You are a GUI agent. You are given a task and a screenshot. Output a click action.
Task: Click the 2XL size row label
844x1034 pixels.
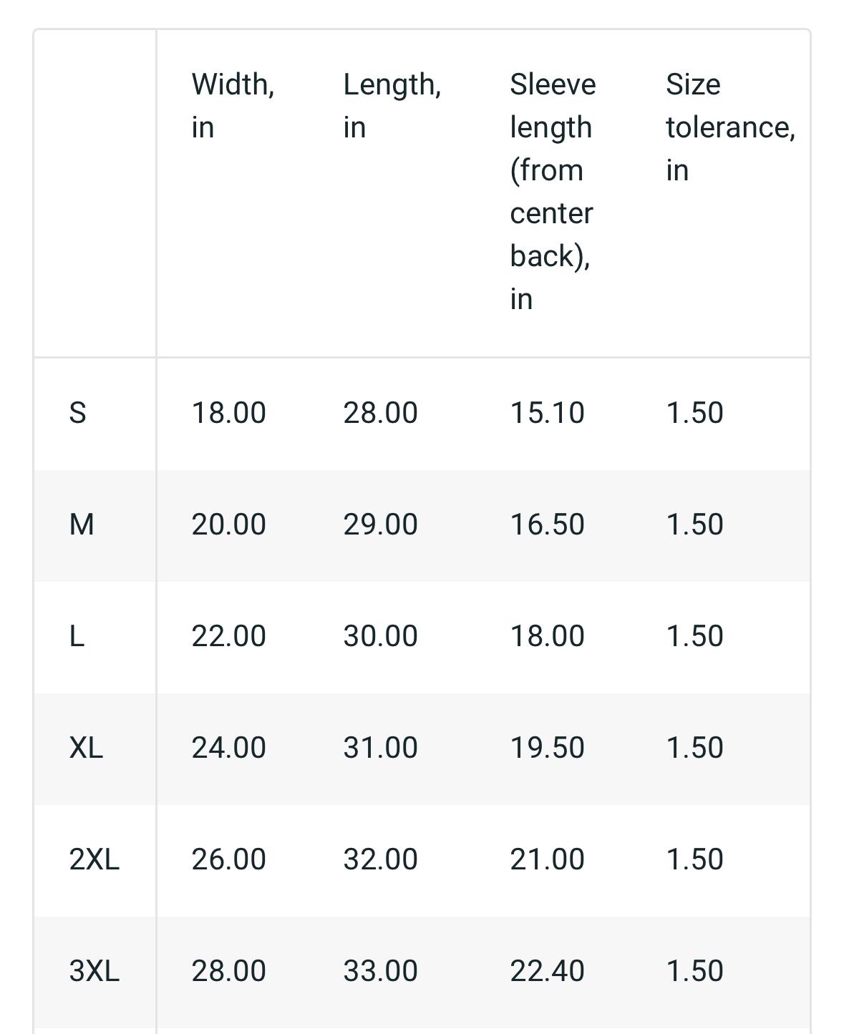(x=94, y=859)
